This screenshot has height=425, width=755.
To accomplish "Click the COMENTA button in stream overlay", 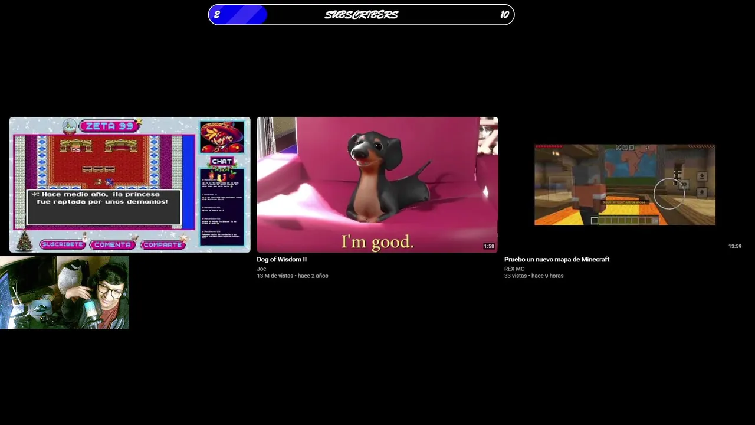I will point(113,244).
